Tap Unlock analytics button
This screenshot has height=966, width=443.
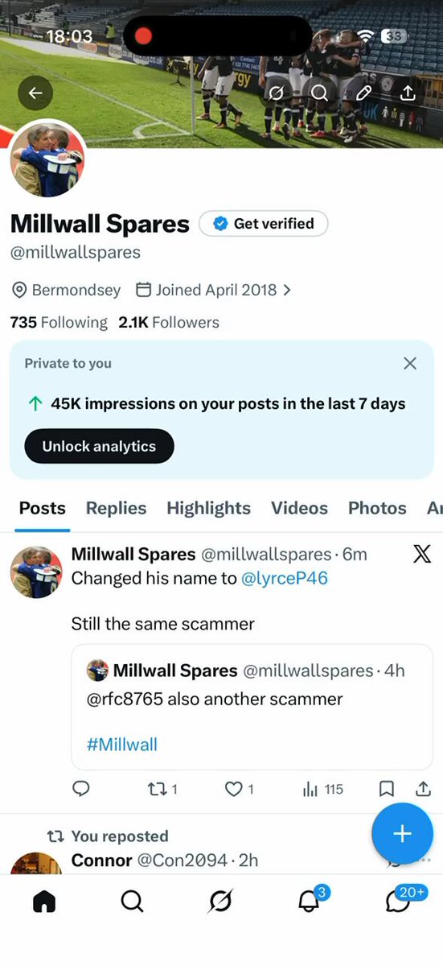coord(99,446)
